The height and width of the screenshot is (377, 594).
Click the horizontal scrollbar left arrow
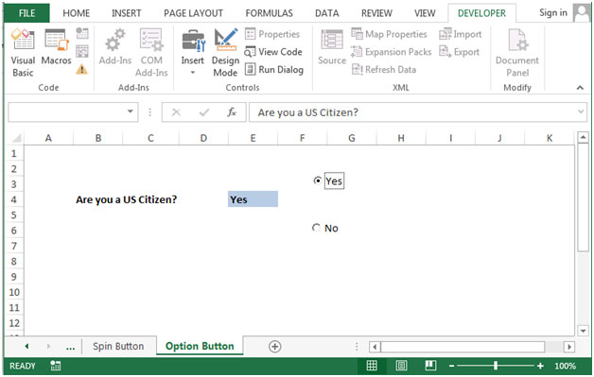click(x=375, y=347)
